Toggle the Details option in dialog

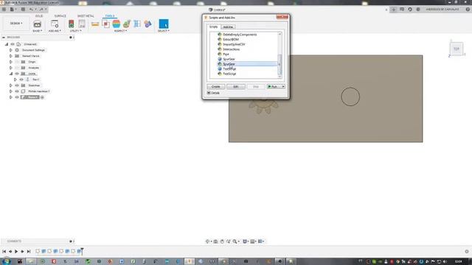[213, 93]
